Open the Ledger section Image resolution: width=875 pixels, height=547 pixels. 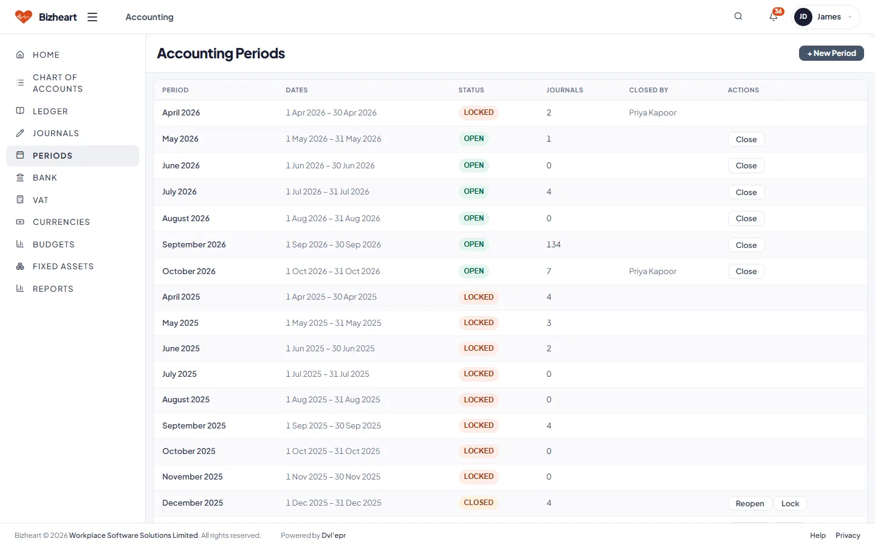point(72,111)
